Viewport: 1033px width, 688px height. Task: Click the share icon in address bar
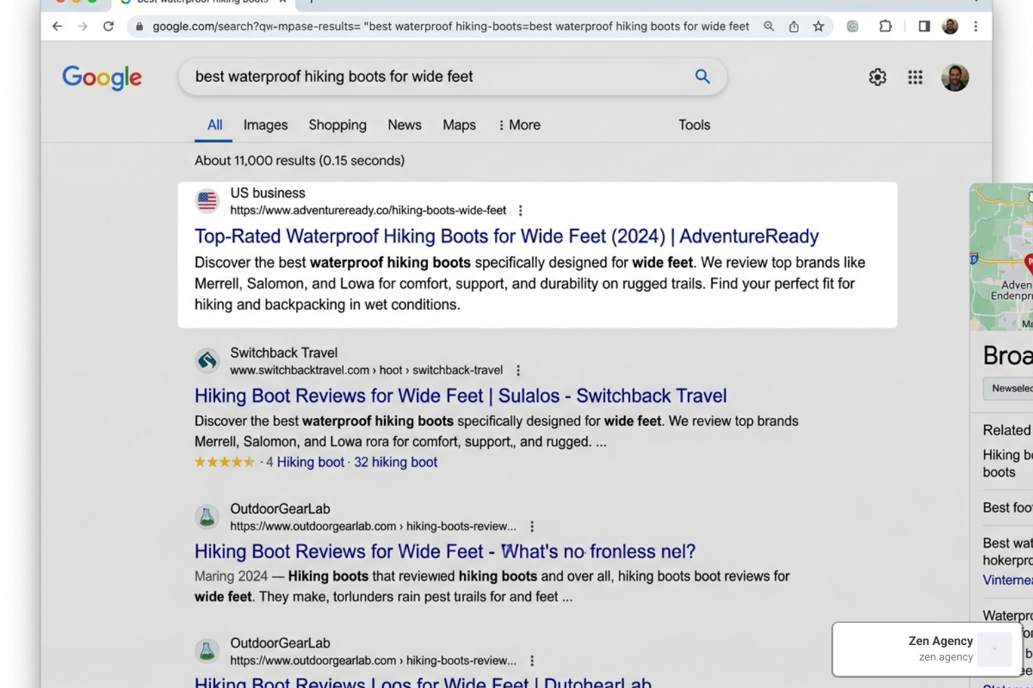794,26
